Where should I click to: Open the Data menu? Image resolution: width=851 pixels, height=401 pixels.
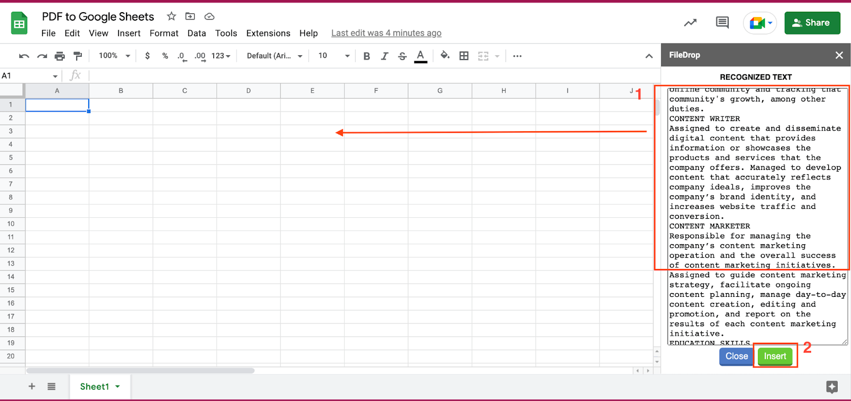[x=196, y=33]
